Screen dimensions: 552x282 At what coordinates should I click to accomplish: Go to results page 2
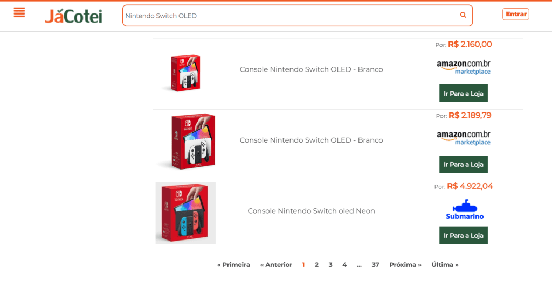(316, 265)
